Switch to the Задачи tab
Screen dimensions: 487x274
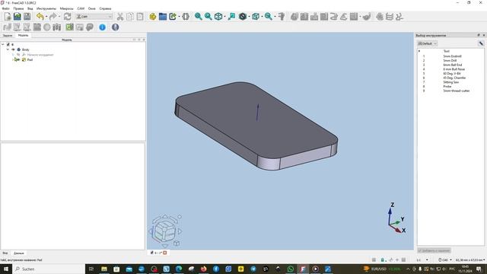click(8, 36)
